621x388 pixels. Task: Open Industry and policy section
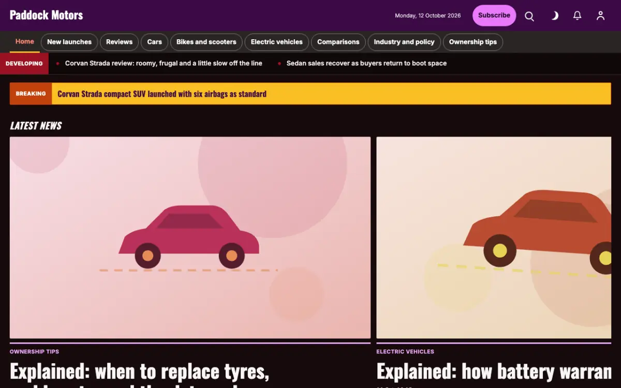404,42
